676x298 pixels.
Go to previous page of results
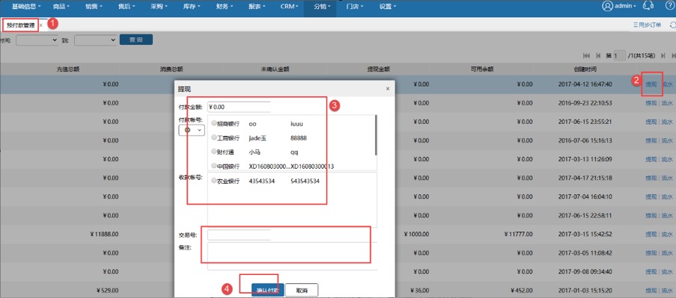pyautogui.click(x=598, y=55)
